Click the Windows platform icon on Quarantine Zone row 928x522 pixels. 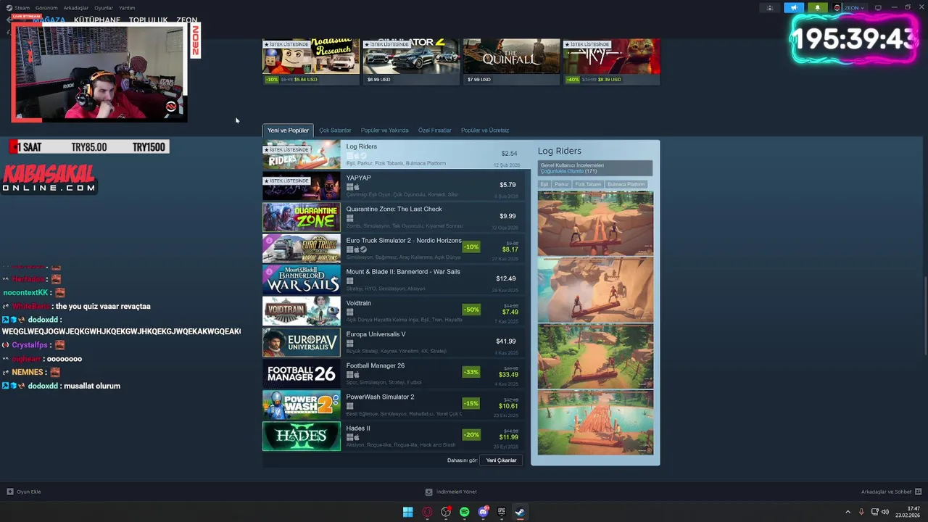[349, 218]
